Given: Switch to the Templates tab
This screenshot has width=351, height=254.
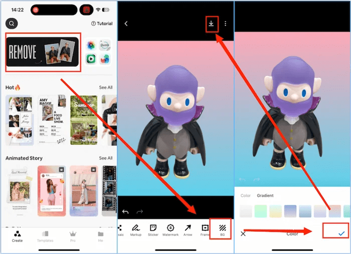Looking at the screenshot, I should click(x=45, y=237).
